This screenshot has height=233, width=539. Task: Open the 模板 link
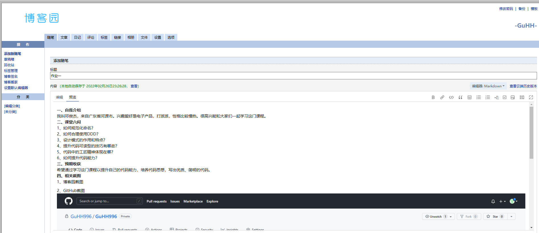pos(534,9)
